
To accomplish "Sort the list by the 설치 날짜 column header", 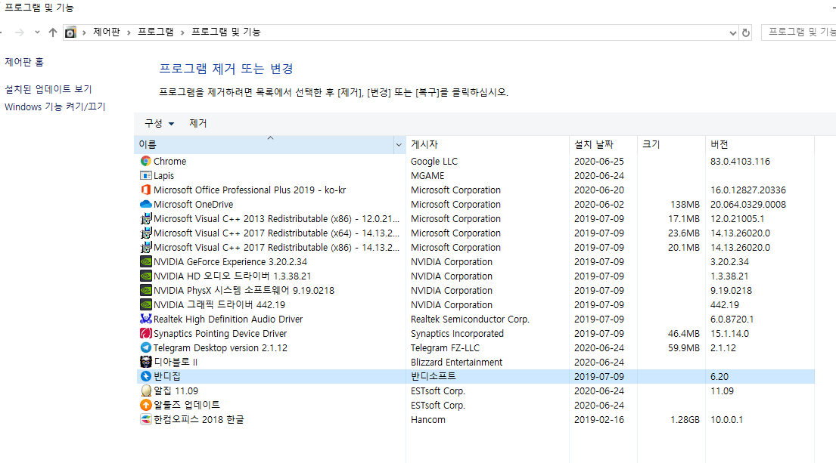I will 603,145.
